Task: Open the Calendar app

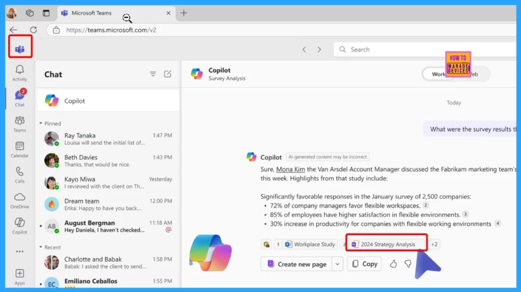Action: (x=20, y=149)
